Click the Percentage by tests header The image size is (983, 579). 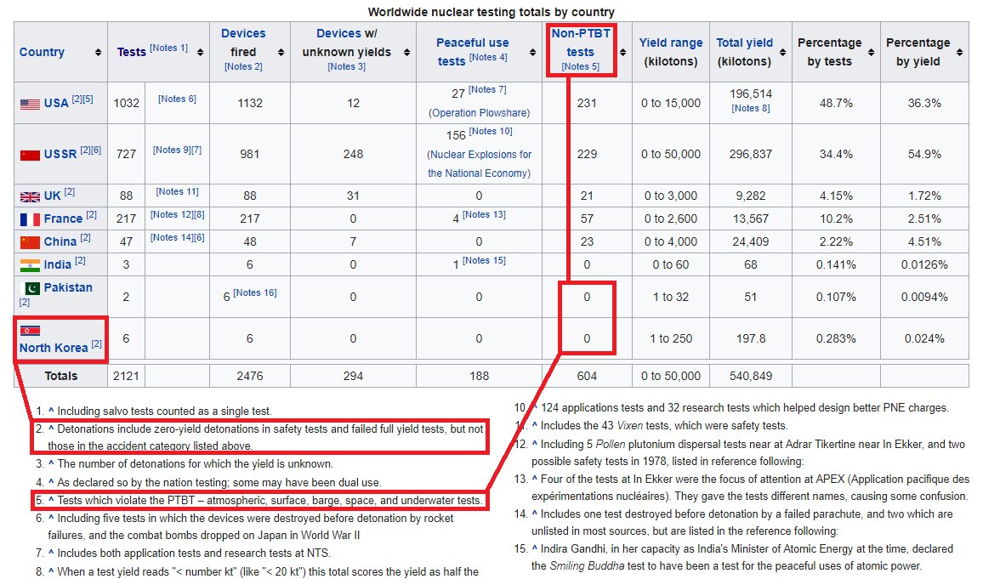pos(829,52)
